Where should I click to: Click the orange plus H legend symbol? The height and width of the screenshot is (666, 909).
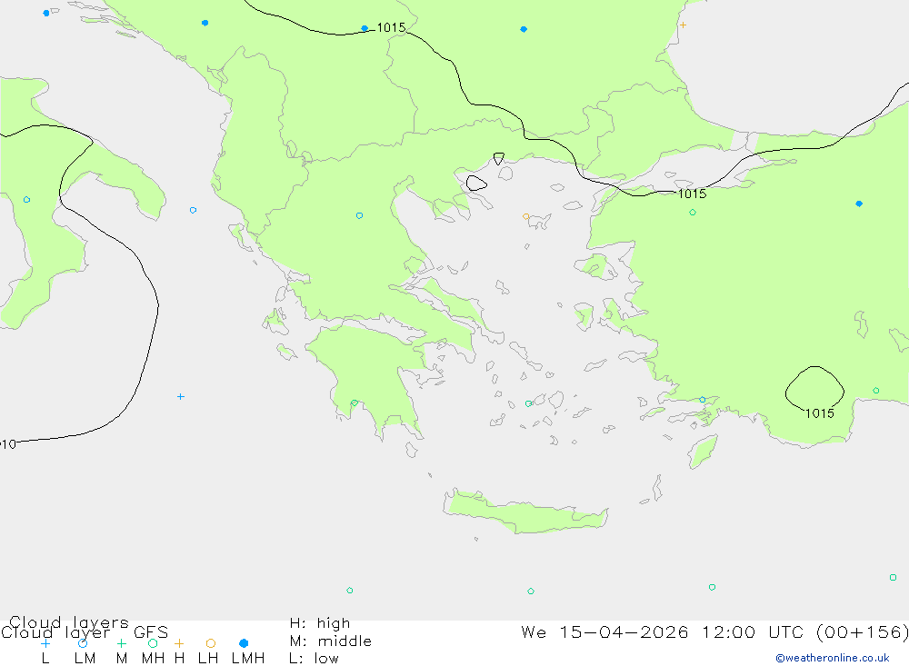click(179, 643)
